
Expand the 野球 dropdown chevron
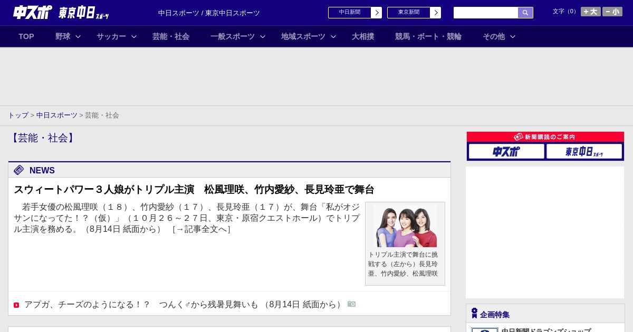tap(78, 37)
